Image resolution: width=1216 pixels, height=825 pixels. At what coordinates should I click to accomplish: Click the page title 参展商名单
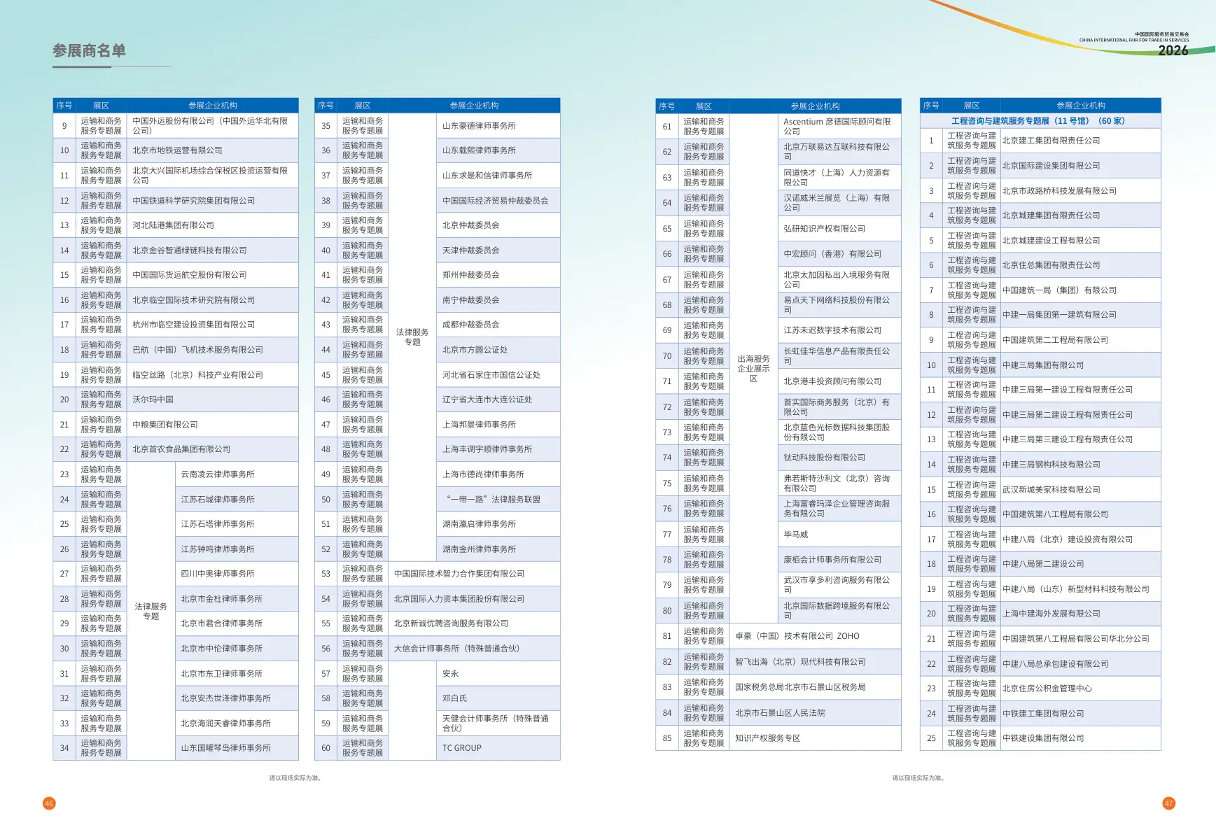tap(89, 51)
